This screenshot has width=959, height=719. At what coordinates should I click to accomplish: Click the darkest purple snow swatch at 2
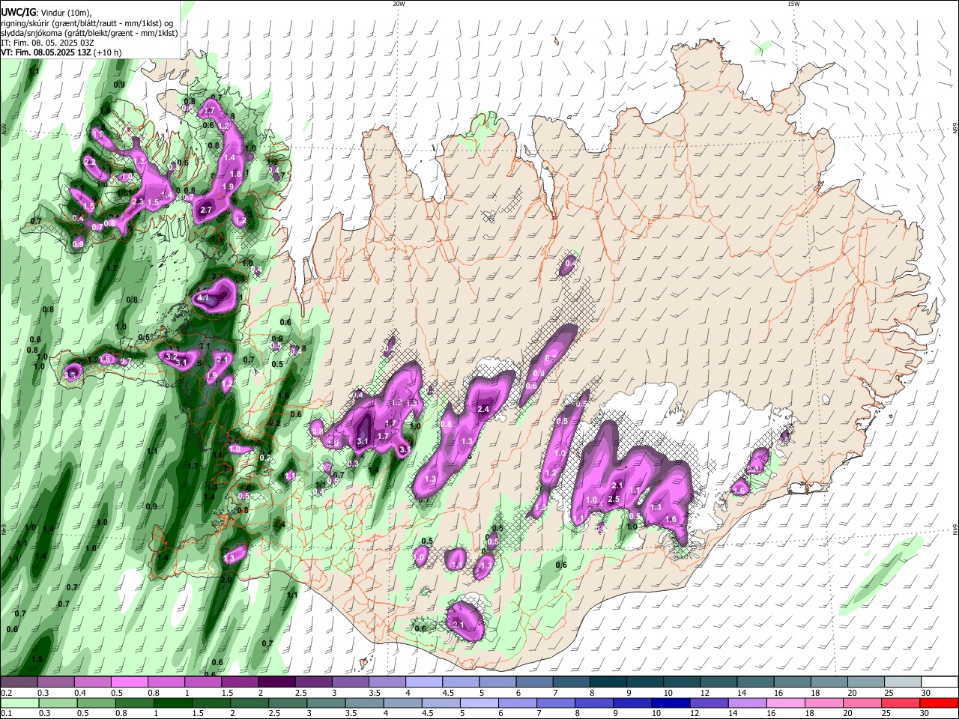coord(276,682)
